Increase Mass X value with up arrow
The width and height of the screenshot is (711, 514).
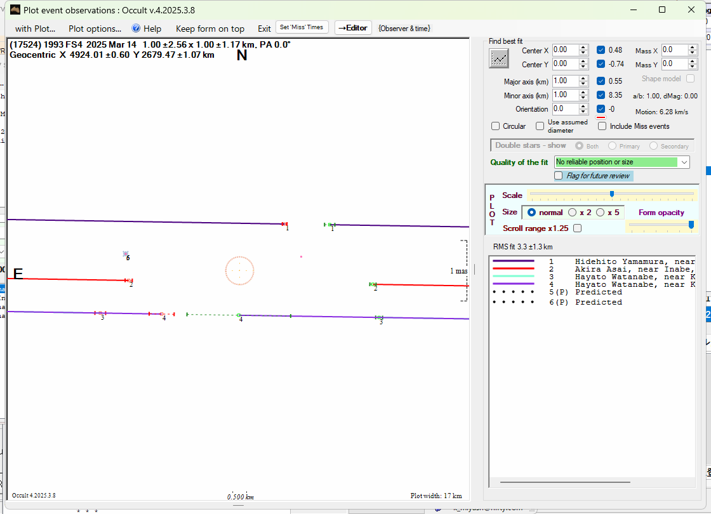tap(693, 47)
